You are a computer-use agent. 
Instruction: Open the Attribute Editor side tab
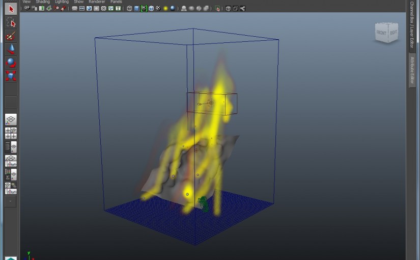pyautogui.click(x=412, y=70)
